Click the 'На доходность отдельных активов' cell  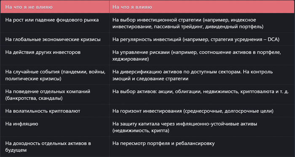pos(55,146)
